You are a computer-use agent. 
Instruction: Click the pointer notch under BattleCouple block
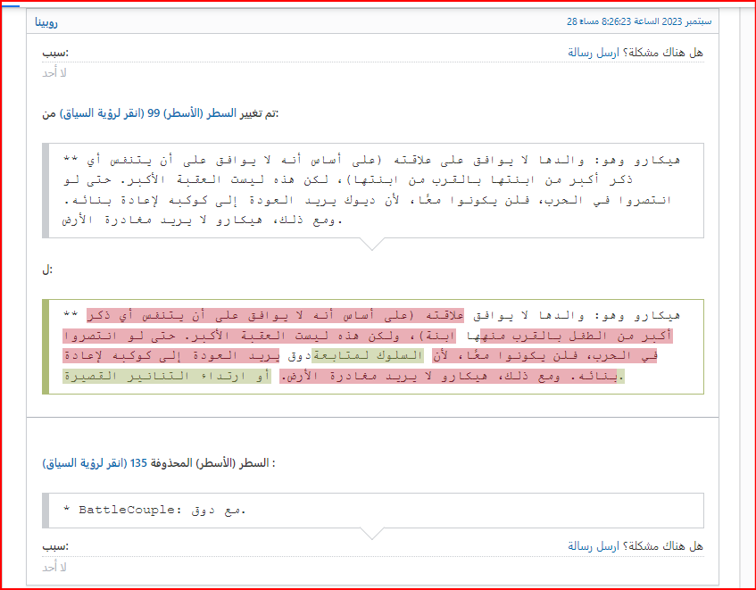point(372,533)
